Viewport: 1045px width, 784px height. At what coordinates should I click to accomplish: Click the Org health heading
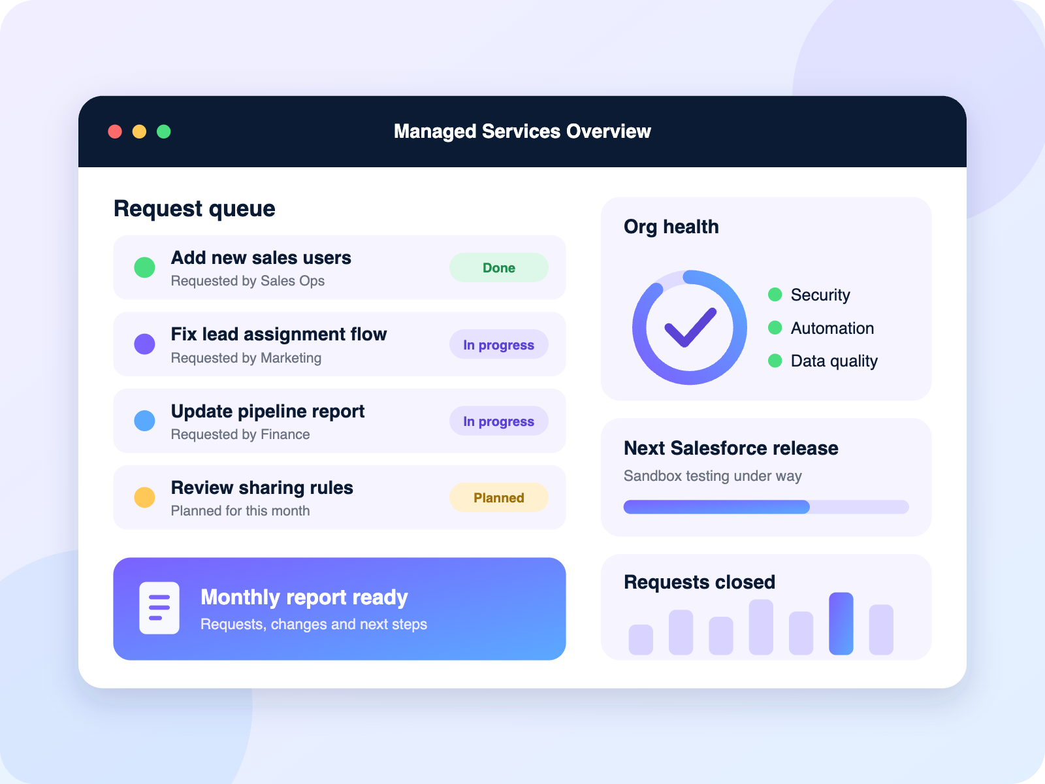tap(671, 227)
